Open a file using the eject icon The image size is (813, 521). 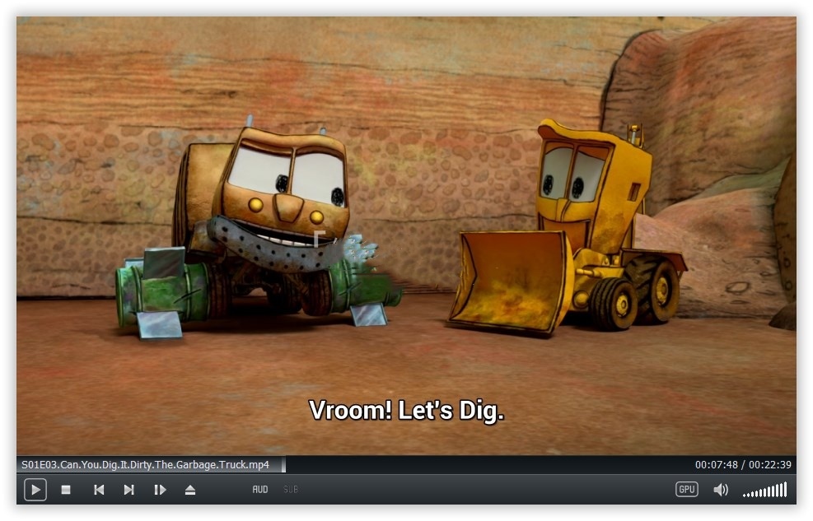(x=190, y=490)
